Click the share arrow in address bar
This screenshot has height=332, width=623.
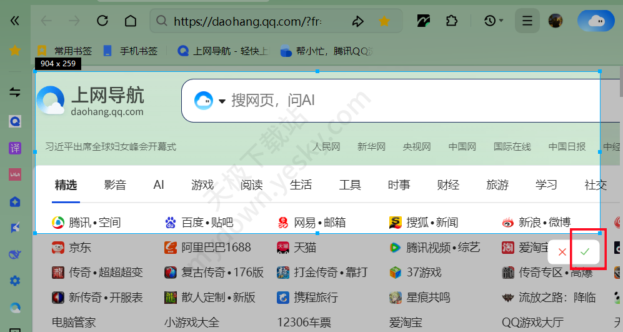(357, 21)
